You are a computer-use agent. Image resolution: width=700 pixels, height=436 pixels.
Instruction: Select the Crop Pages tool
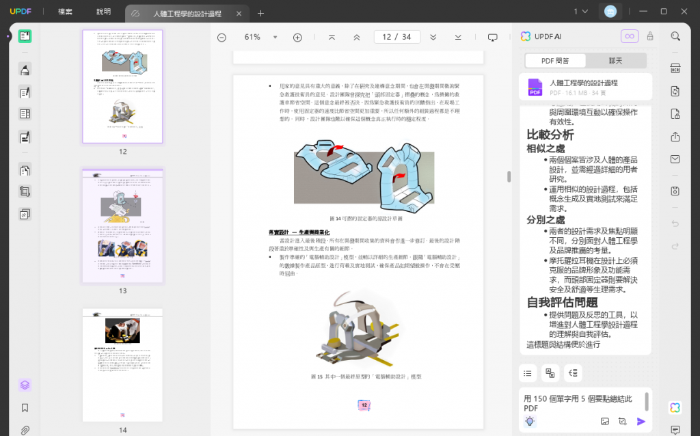[25, 192]
